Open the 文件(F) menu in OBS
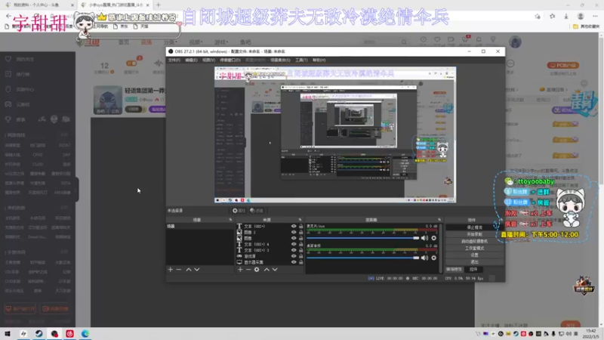The height and width of the screenshot is (340, 604). pos(174,60)
